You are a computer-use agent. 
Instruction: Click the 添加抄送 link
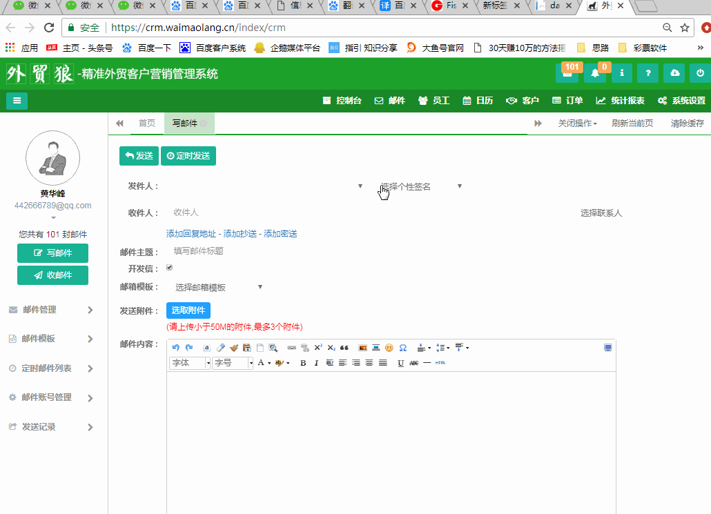click(x=240, y=234)
